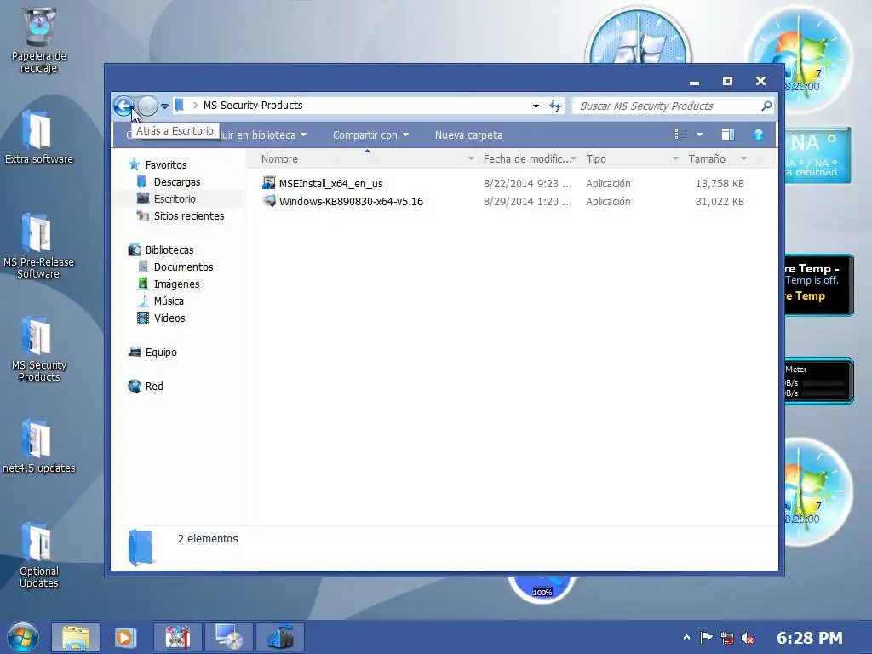Sort by Fecha de modificación column

(x=525, y=159)
